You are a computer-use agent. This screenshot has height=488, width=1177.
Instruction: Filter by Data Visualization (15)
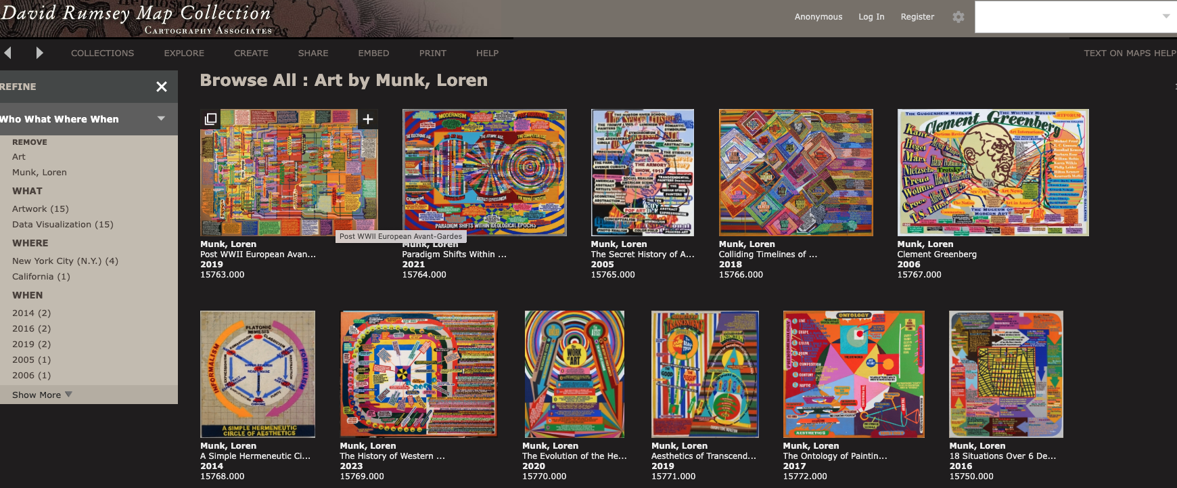pyautogui.click(x=63, y=224)
